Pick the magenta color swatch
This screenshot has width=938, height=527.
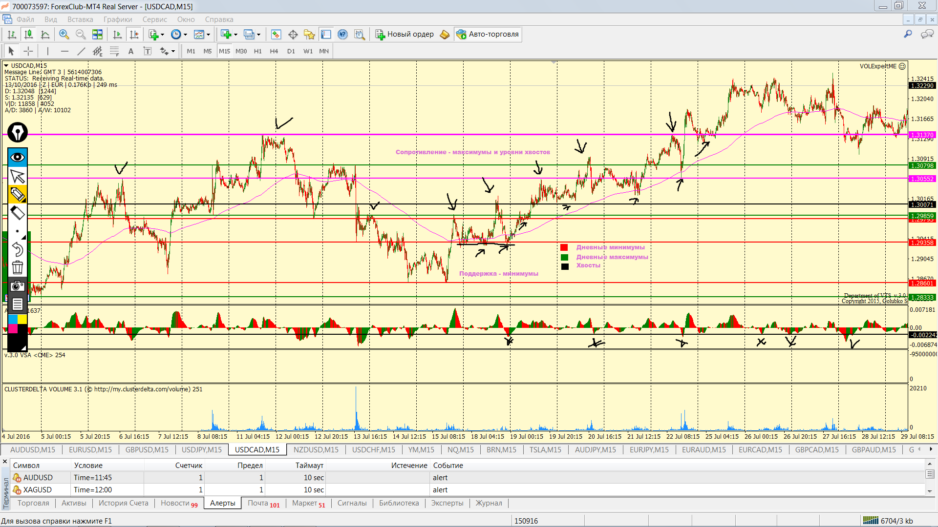[x=13, y=329]
